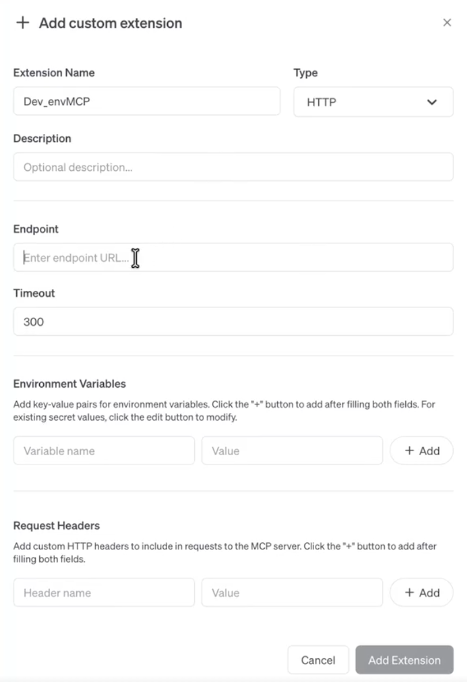The width and height of the screenshot is (467, 682).
Task: Click the Header name input
Action: tap(104, 593)
